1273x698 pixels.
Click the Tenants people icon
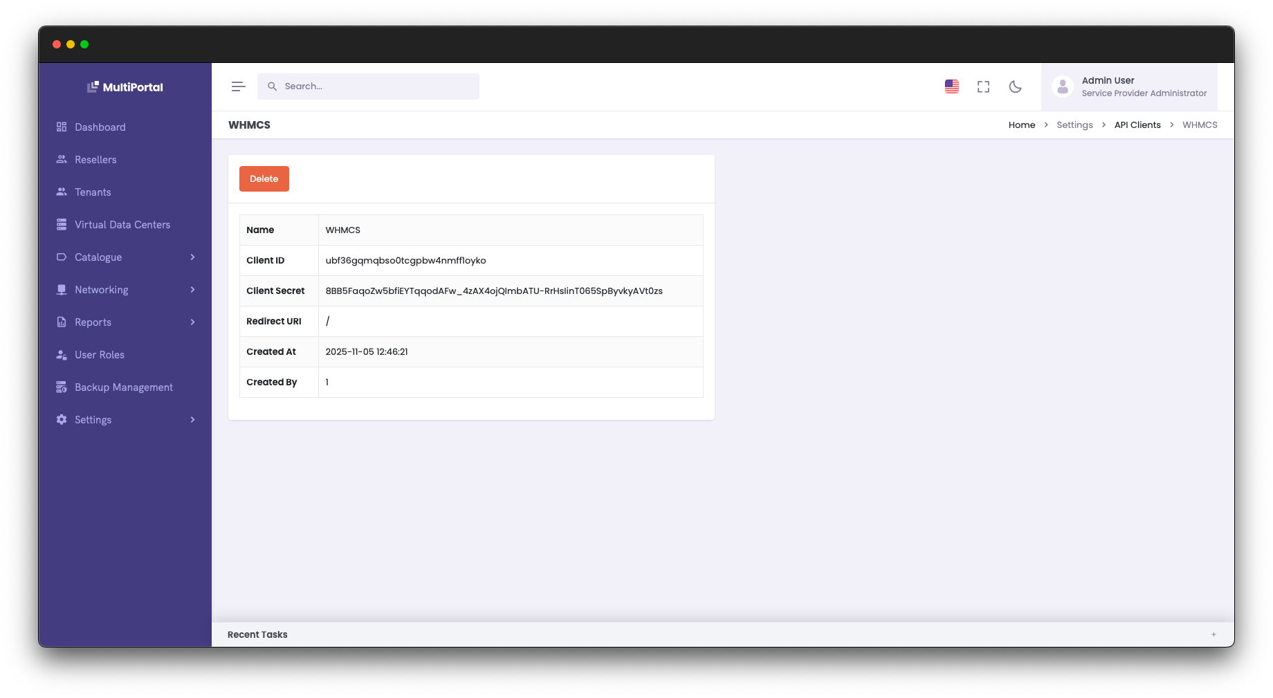tap(62, 192)
